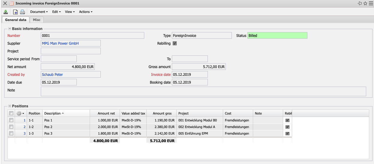The width and height of the screenshot is (374, 164).
Task: Click the print icon in toolbar
Action: [x=22, y=12]
